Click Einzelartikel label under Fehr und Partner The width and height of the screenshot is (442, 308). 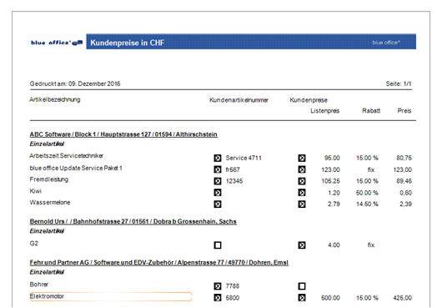tap(47, 272)
